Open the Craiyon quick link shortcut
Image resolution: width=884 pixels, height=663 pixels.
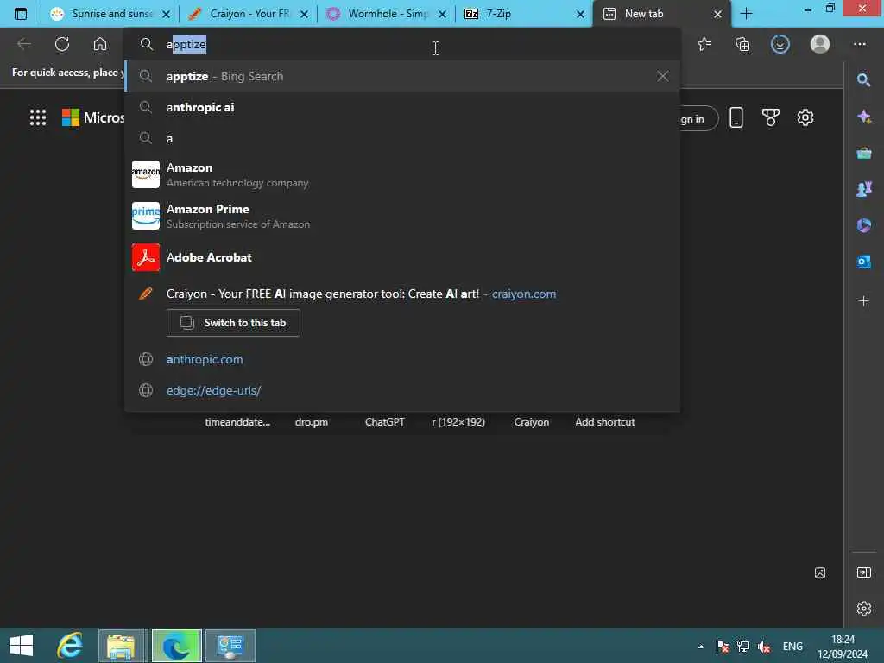click(531, 421)
